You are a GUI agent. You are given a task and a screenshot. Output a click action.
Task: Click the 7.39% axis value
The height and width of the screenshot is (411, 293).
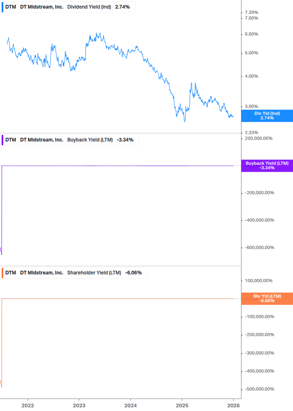[251, 12]
